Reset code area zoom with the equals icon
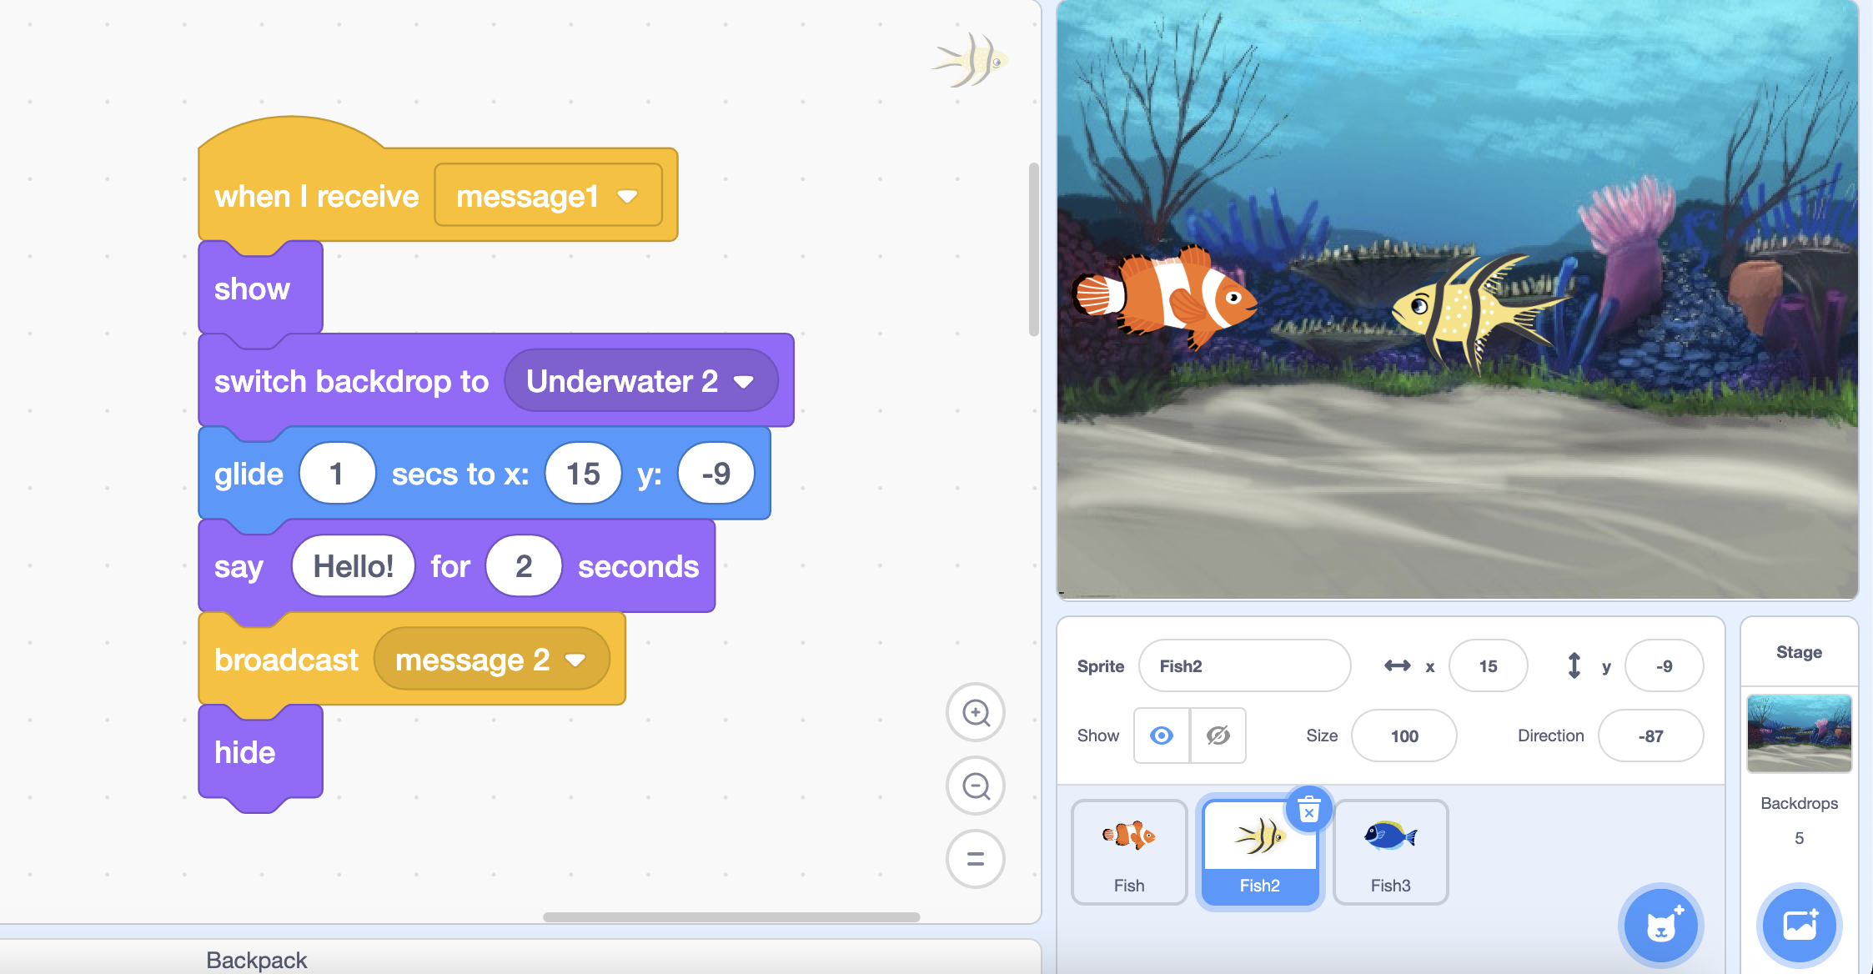Viewport: 1873px width, 974px height. [x=976, y=859]
